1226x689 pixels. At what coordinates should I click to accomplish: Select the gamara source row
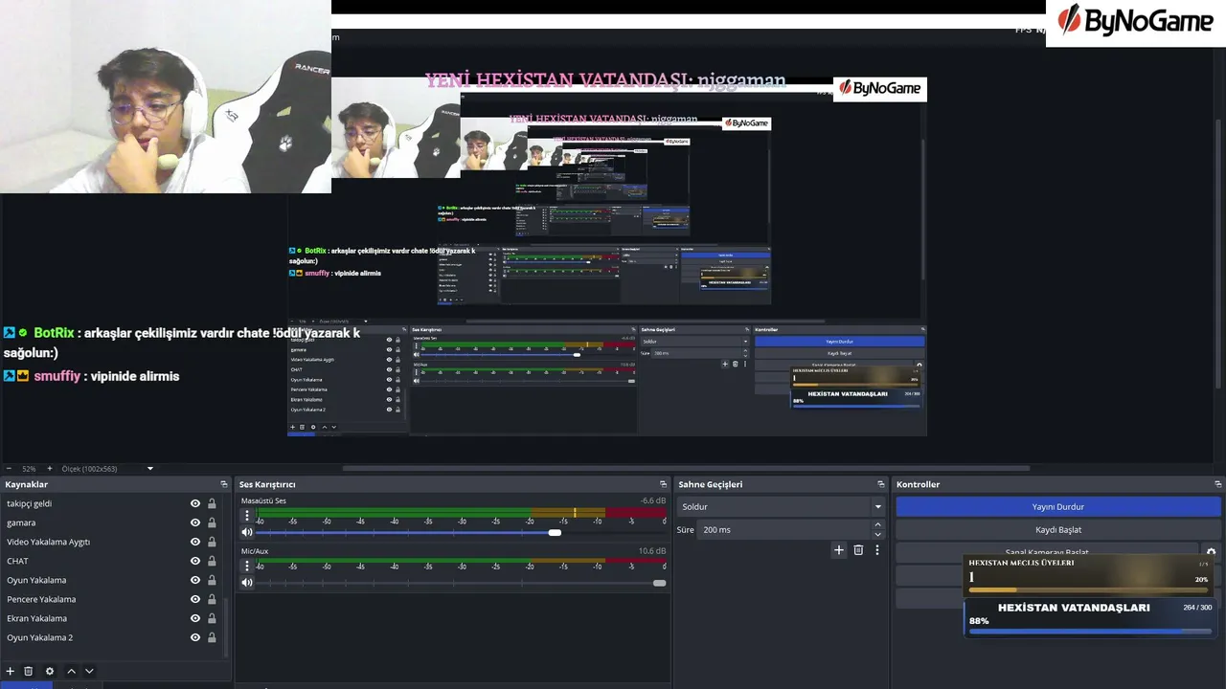point(113,522)
